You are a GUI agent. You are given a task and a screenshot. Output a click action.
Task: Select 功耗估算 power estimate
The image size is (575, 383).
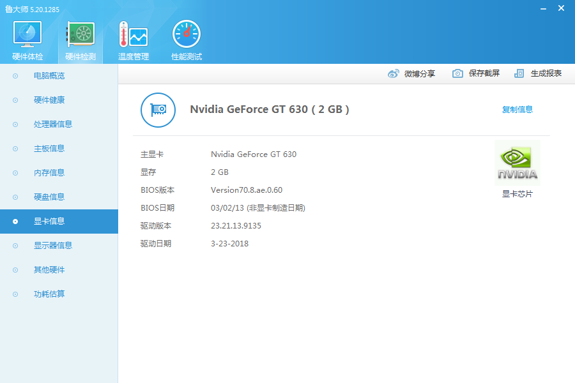pos(49,294)
